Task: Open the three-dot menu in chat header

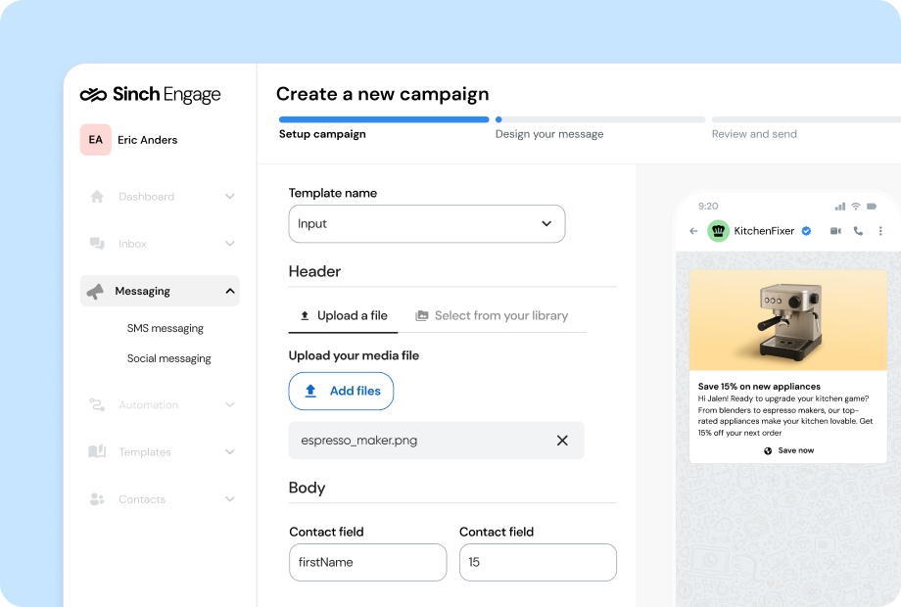Action: pyautogui.click(x=880, y=231)
